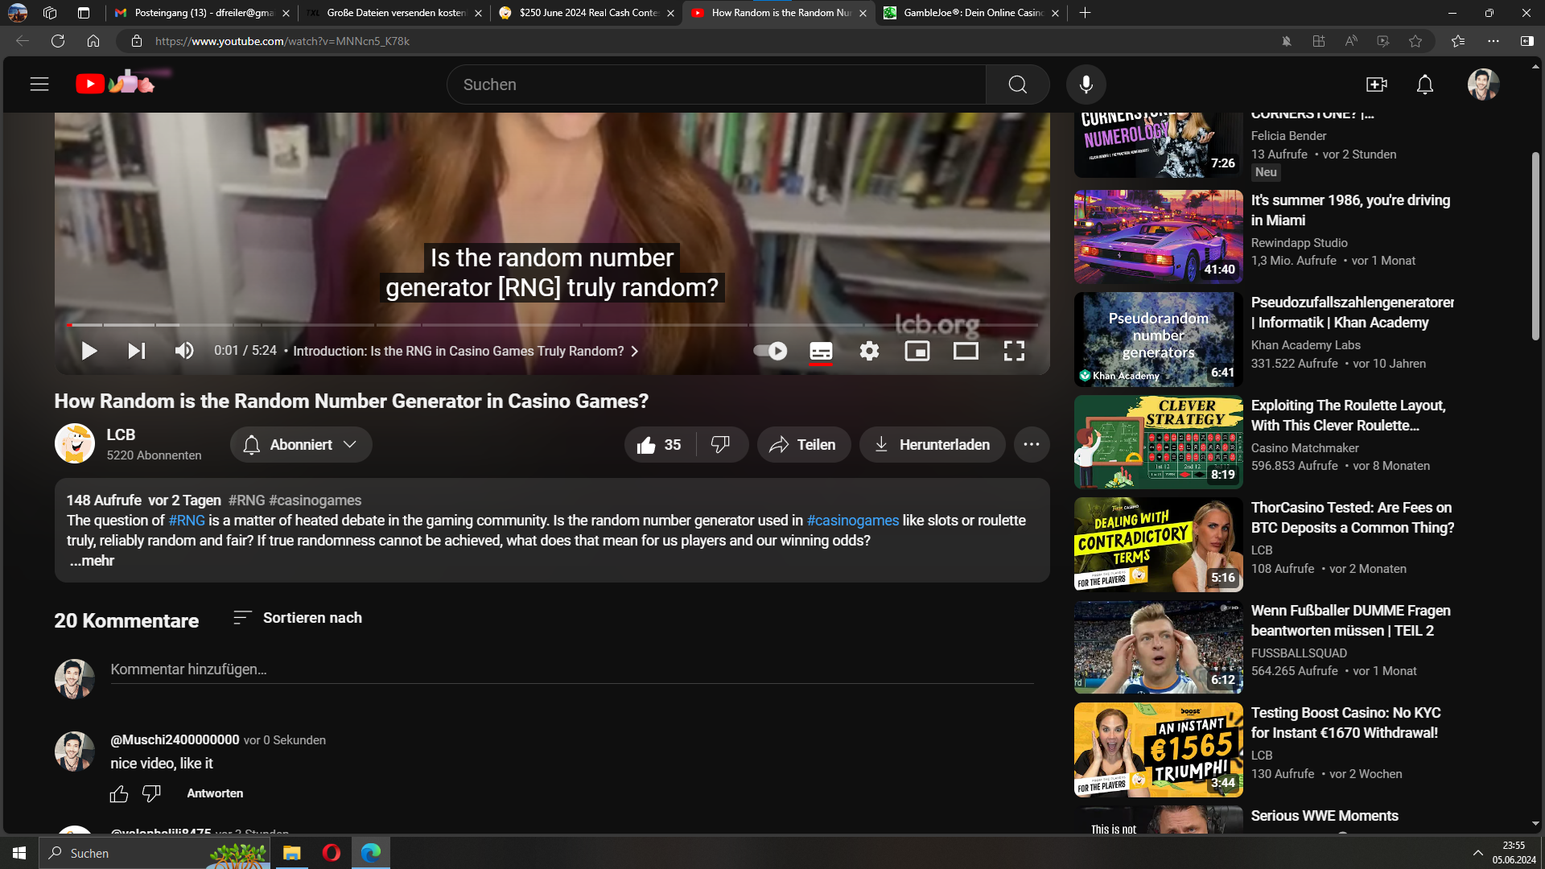This screenshot has height=869, width=1545.
Task: Open chapter list via Introduction chapter title
Action: click(x=465, y=351)
